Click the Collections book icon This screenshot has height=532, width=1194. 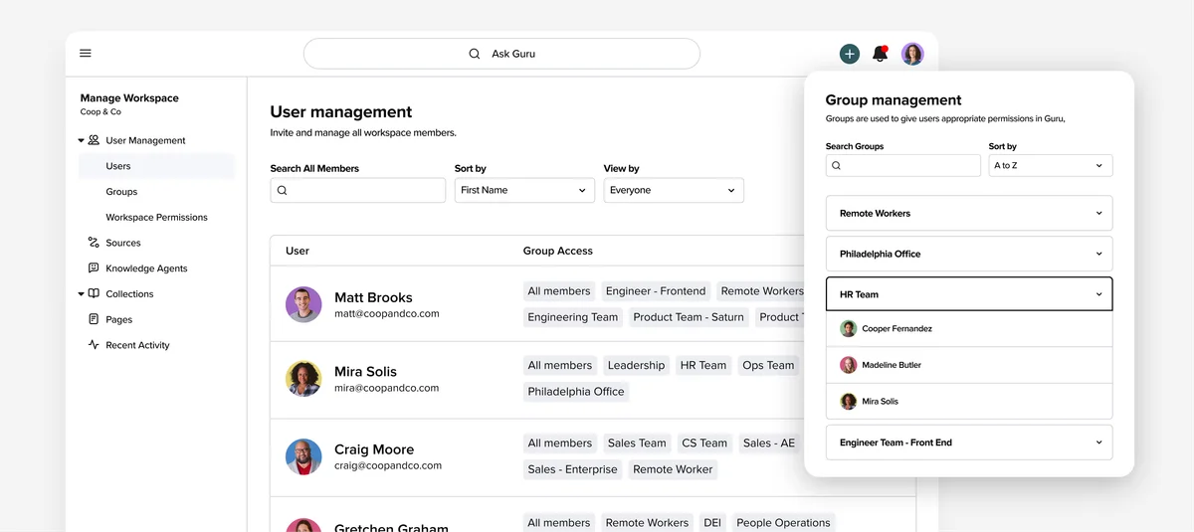point(94,293)
